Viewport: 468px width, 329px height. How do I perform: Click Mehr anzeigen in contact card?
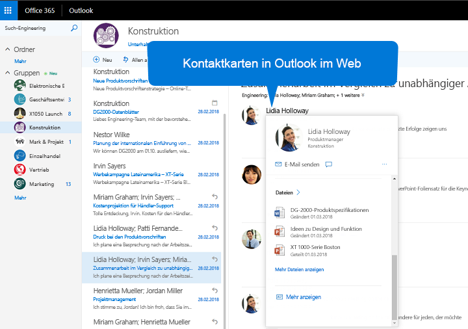pos(304,297)
